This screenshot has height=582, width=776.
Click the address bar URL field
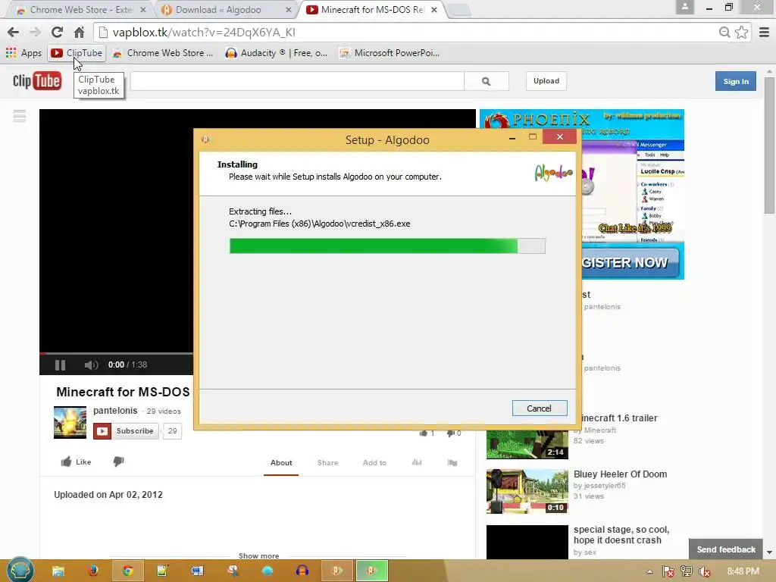click(x=406, y=32)
